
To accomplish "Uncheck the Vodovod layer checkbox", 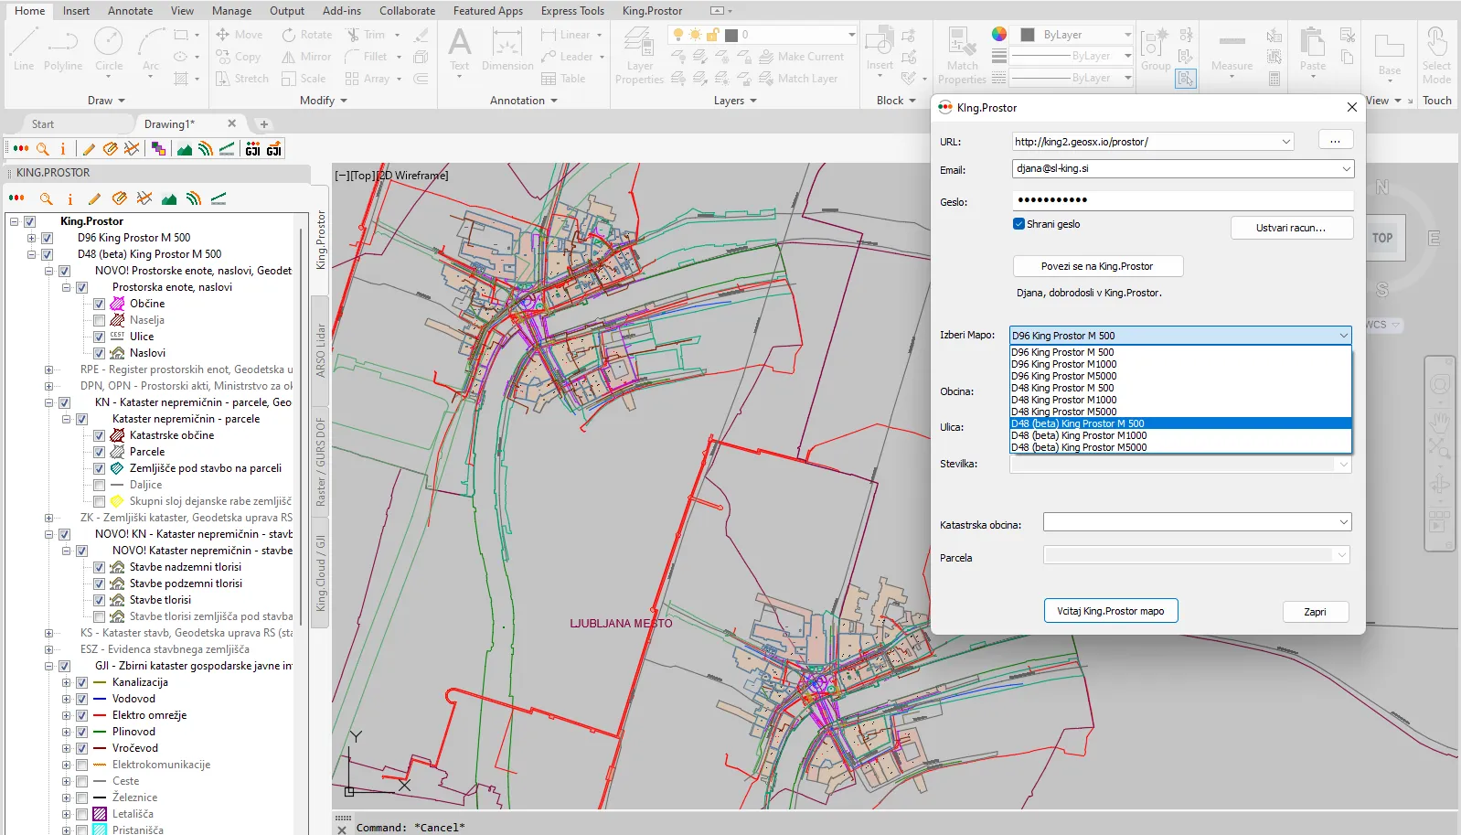I will pyautogui.click(x=81, y=699).
